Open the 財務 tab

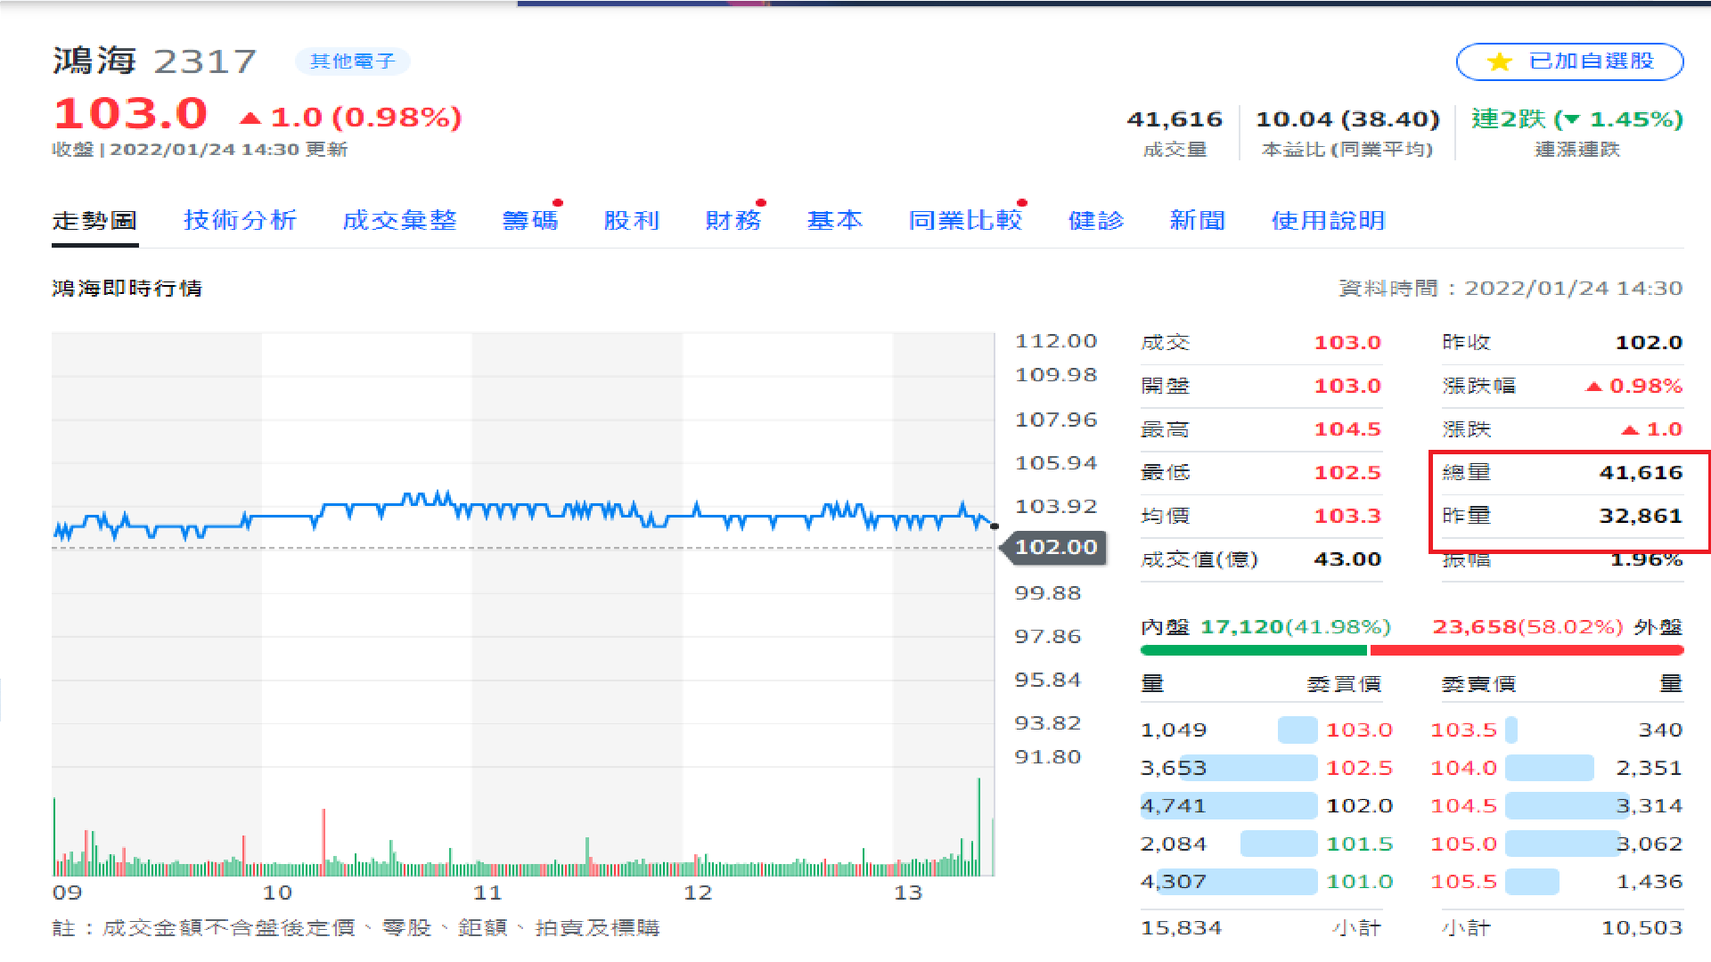point(733,220)
